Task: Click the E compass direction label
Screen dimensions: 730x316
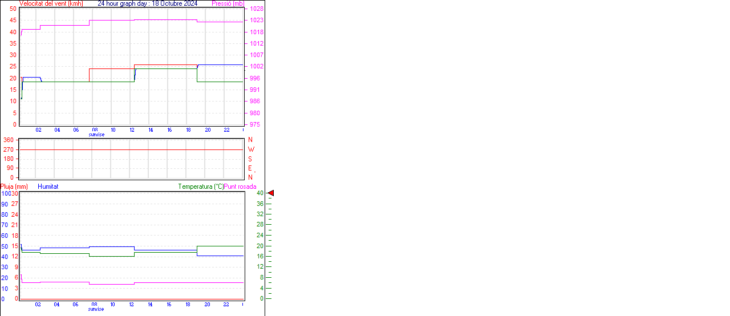Action: pyautogui.click(x=250, y=168)
